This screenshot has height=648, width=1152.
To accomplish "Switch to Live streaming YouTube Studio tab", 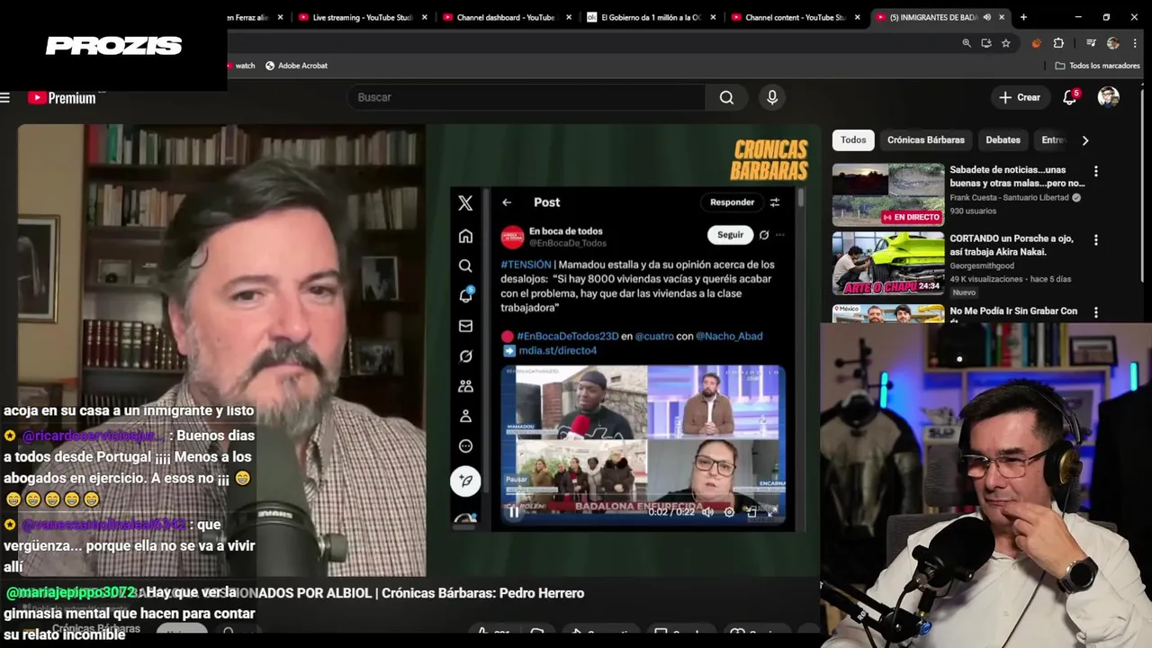I will [362, 17].
